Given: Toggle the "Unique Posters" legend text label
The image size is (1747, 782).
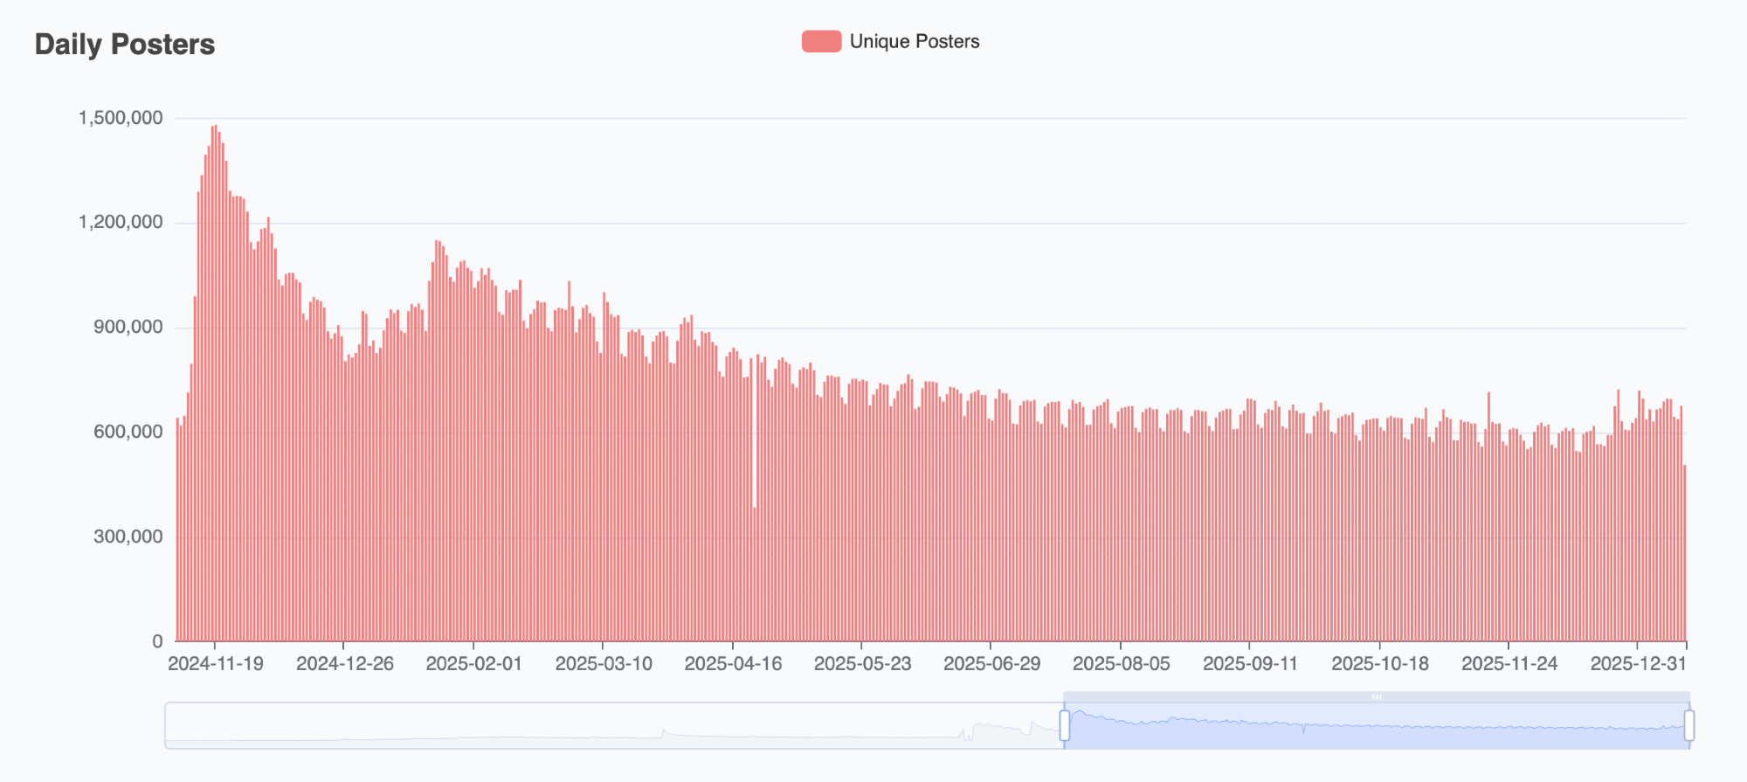Looking at the screenshot, I should coord(914,41).
